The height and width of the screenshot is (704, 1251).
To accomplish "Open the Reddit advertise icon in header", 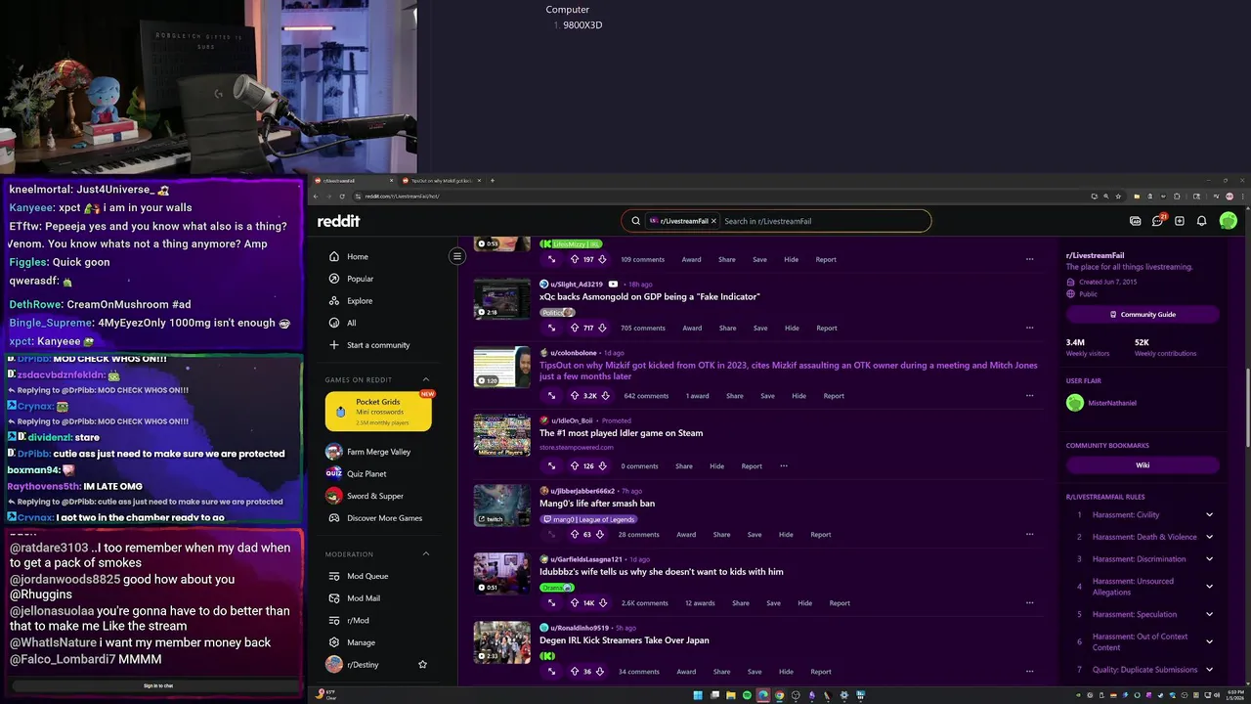I will (1135, 221).
